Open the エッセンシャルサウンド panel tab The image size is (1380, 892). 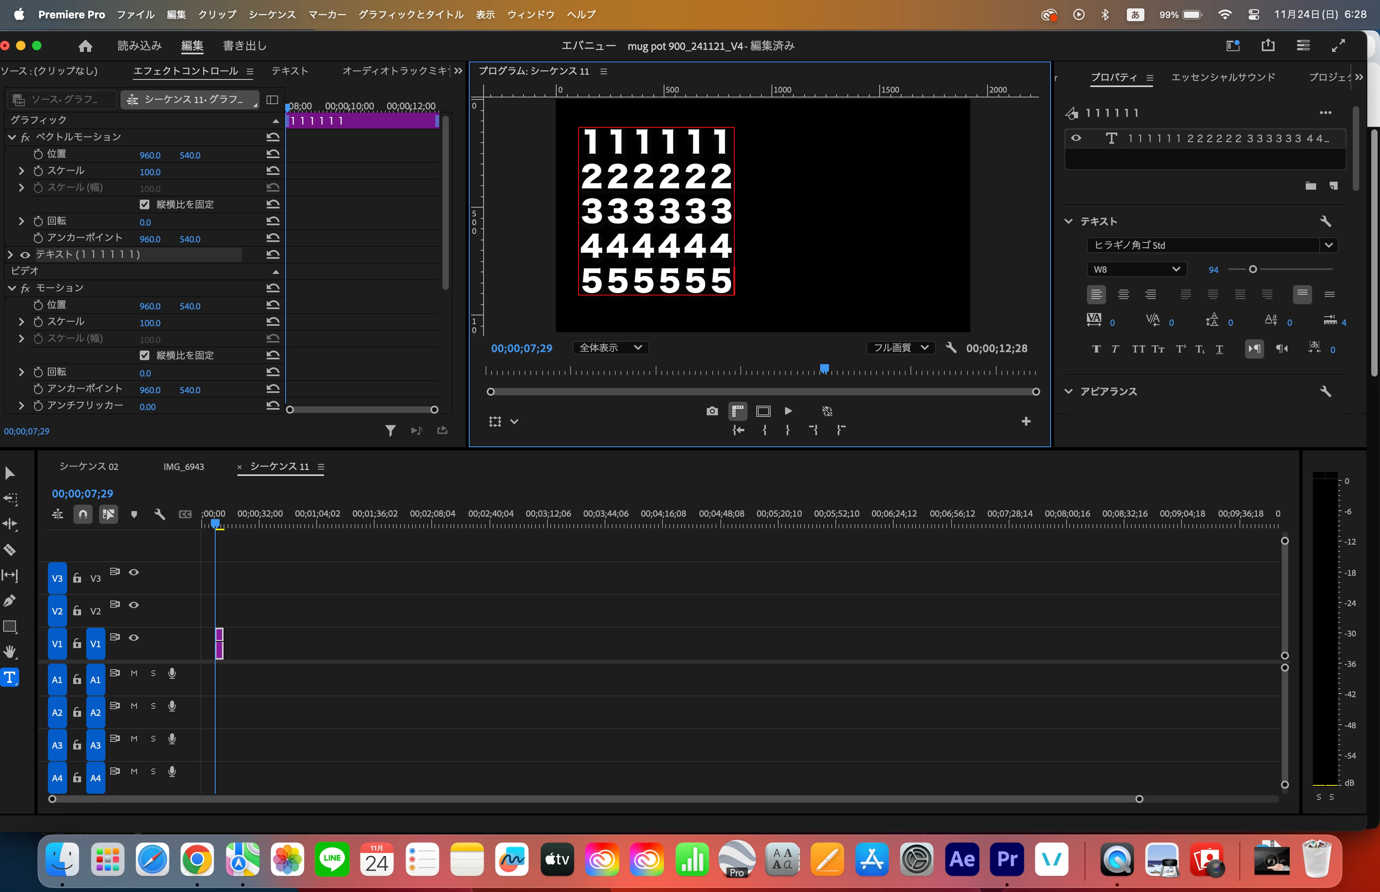click(x=1223, y=77)
